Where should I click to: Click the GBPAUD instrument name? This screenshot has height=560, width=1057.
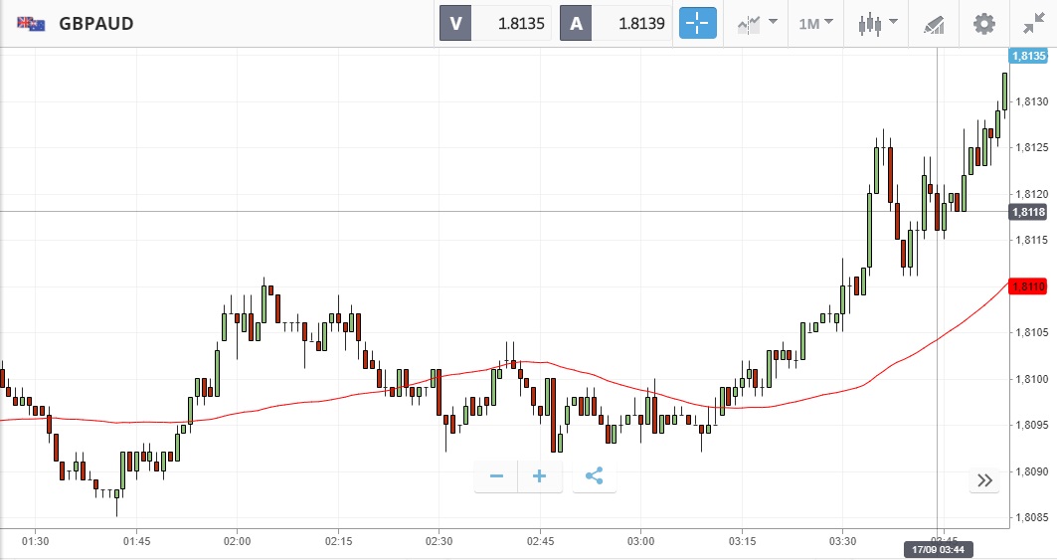95,23
